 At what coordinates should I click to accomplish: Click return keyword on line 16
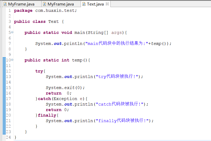pyautogui.click(x=54, y=93)
